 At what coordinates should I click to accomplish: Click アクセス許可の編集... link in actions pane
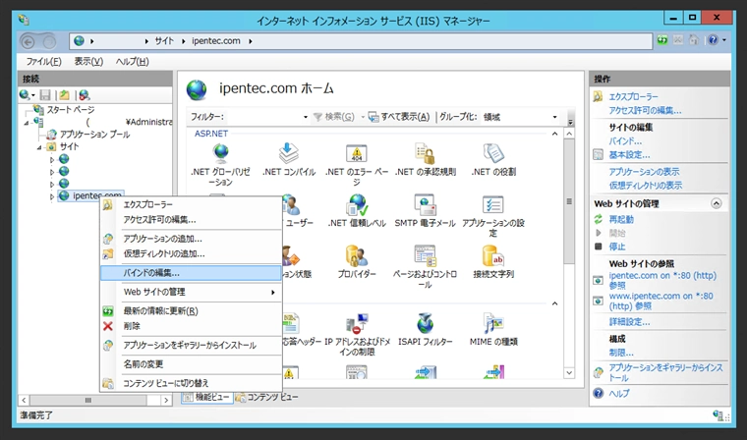pyautogui.click(x=645, y=110)
